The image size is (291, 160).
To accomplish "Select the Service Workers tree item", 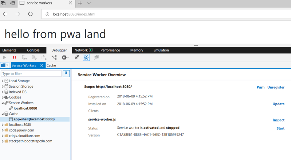I will click(x=21, y=103).
